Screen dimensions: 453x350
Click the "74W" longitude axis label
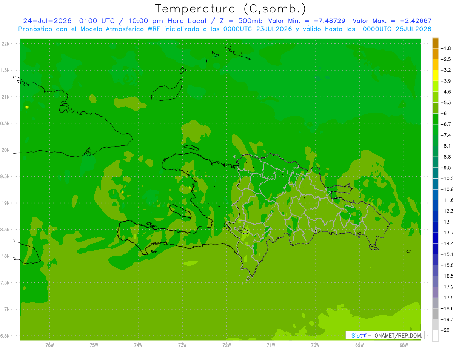138,344
